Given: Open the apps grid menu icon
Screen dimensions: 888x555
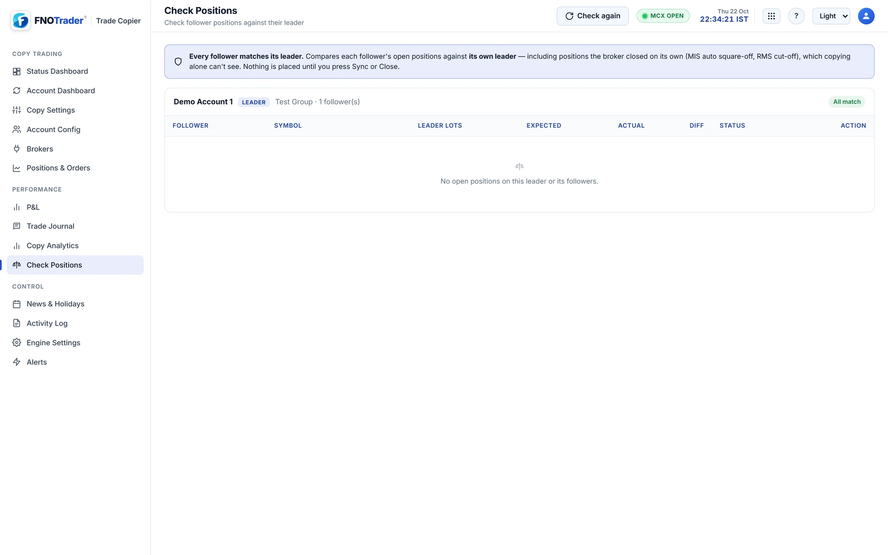Looking at the screenshot, I should 771,16.
